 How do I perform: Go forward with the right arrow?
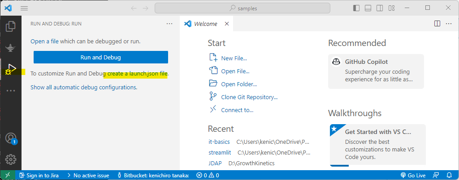pyautogui.click(x=146, y=8)
